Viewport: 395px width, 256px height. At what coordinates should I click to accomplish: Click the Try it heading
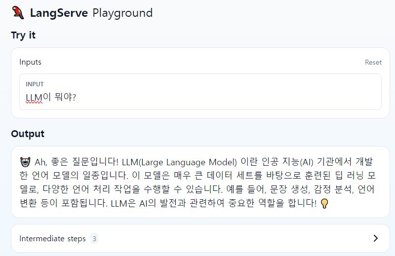tap(23, 35)
